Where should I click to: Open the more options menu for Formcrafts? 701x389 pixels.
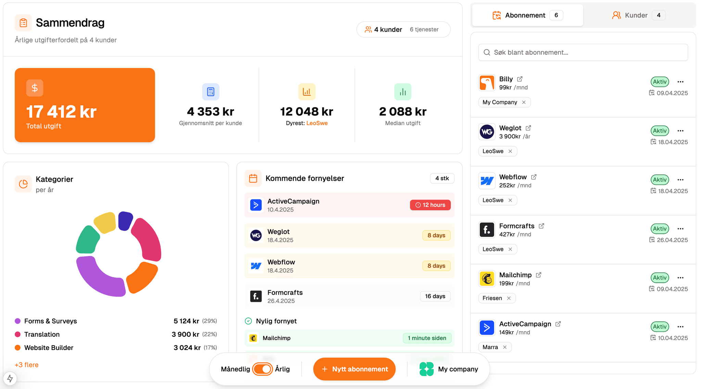pyautogui.click(x=680, y=229)
